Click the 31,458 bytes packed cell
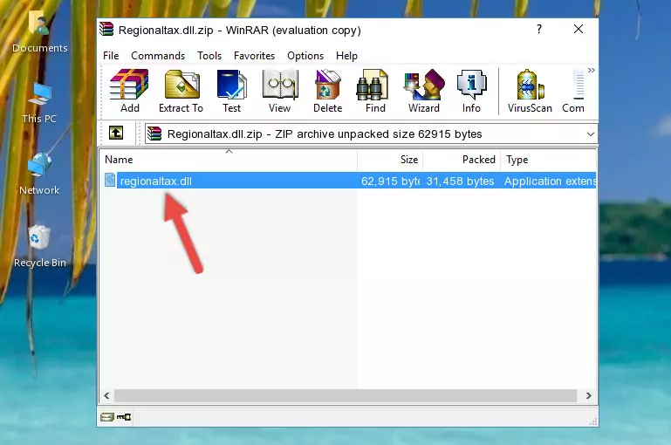 460,181
